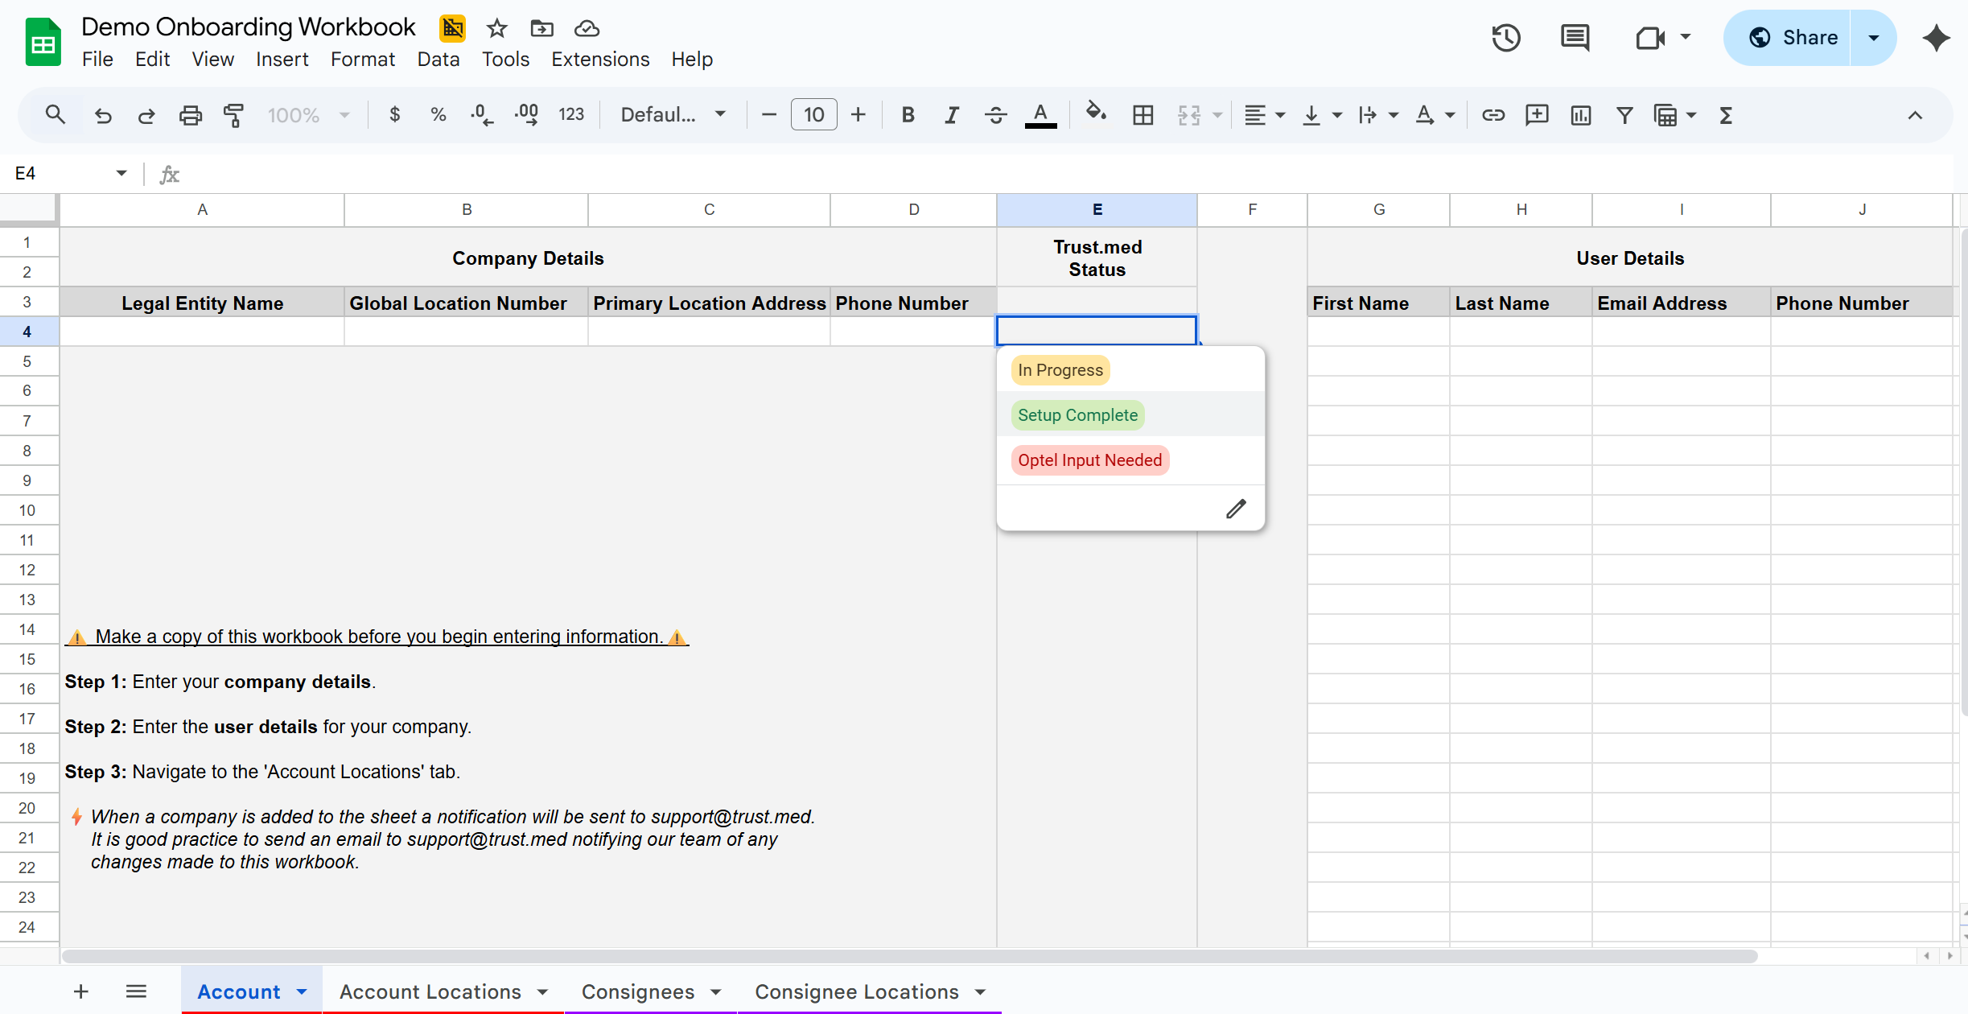Viewport: 1968px width, 1014px height.
Task: Open the horizontal align dropdown
Action: coord(1264,115)
